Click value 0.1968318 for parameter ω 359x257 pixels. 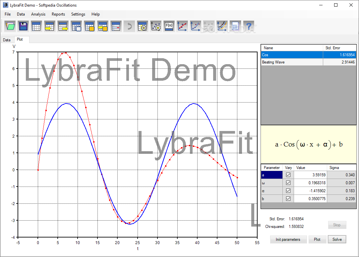310,183
